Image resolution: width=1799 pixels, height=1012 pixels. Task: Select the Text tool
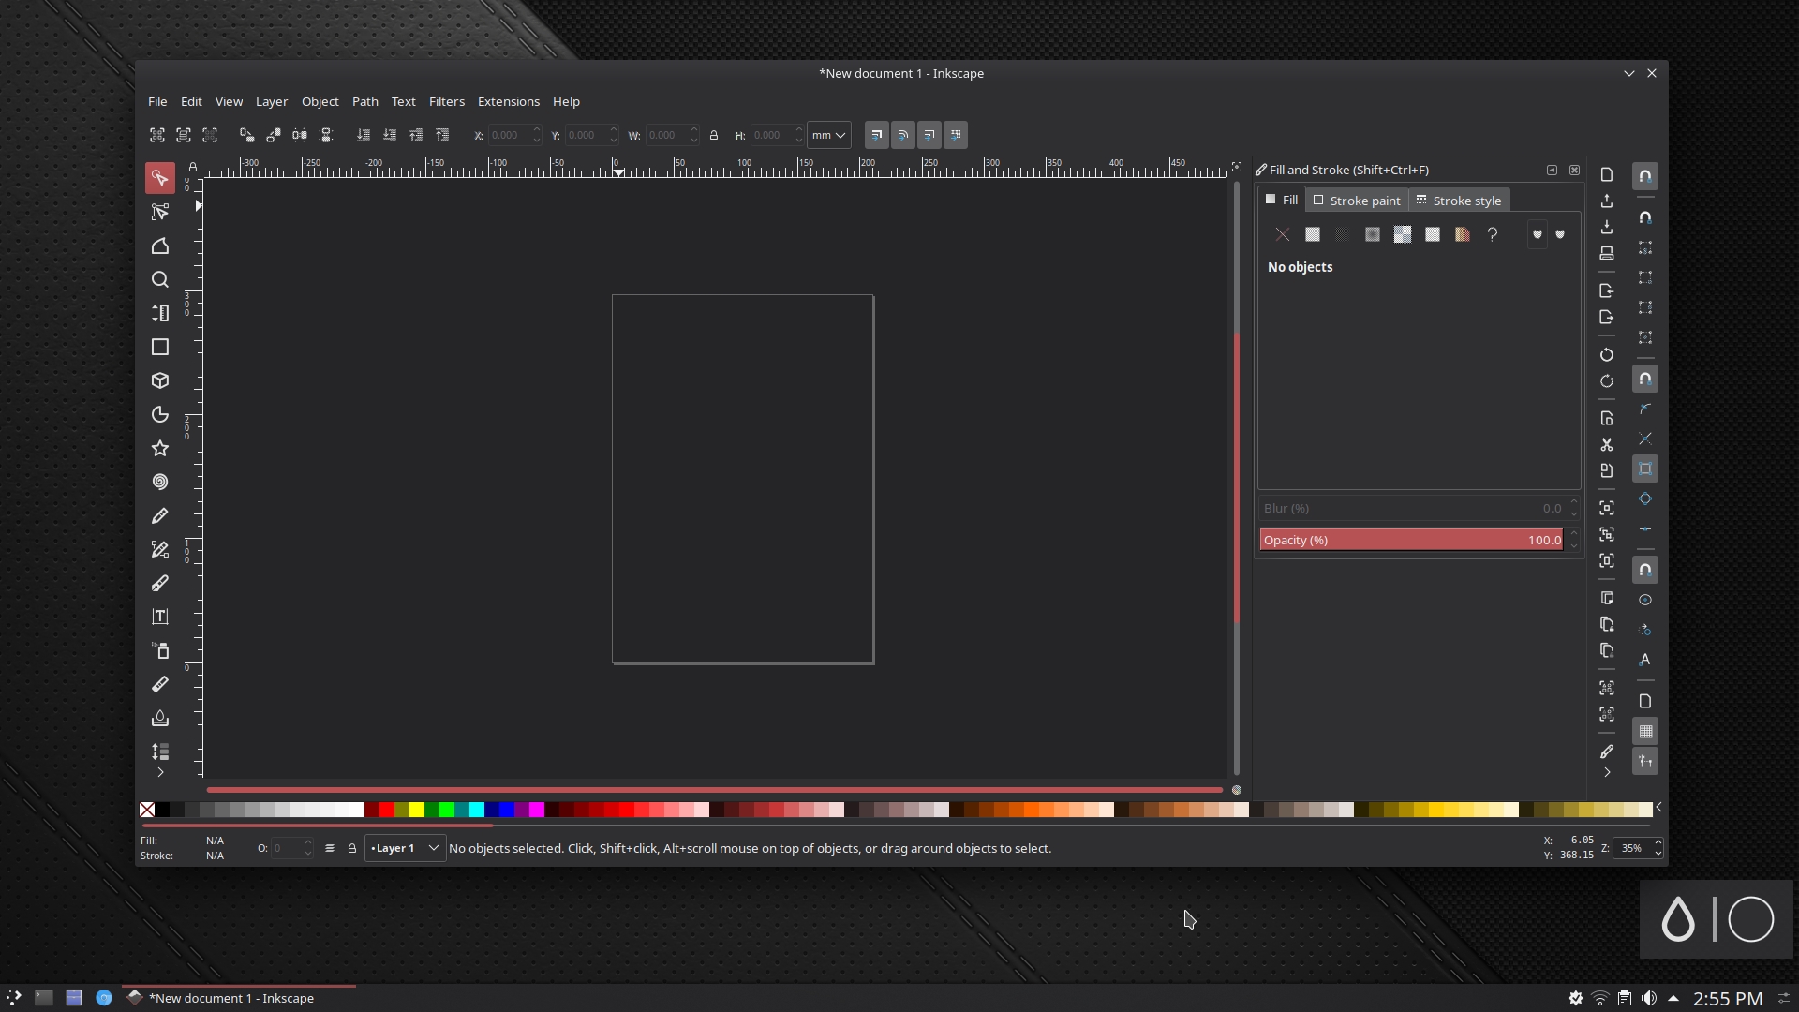160,618
